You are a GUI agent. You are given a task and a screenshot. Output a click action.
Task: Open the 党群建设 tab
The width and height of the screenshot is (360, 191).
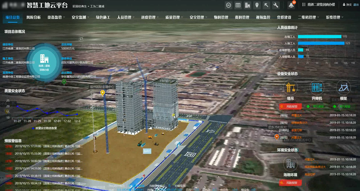[x=284, y=17]
